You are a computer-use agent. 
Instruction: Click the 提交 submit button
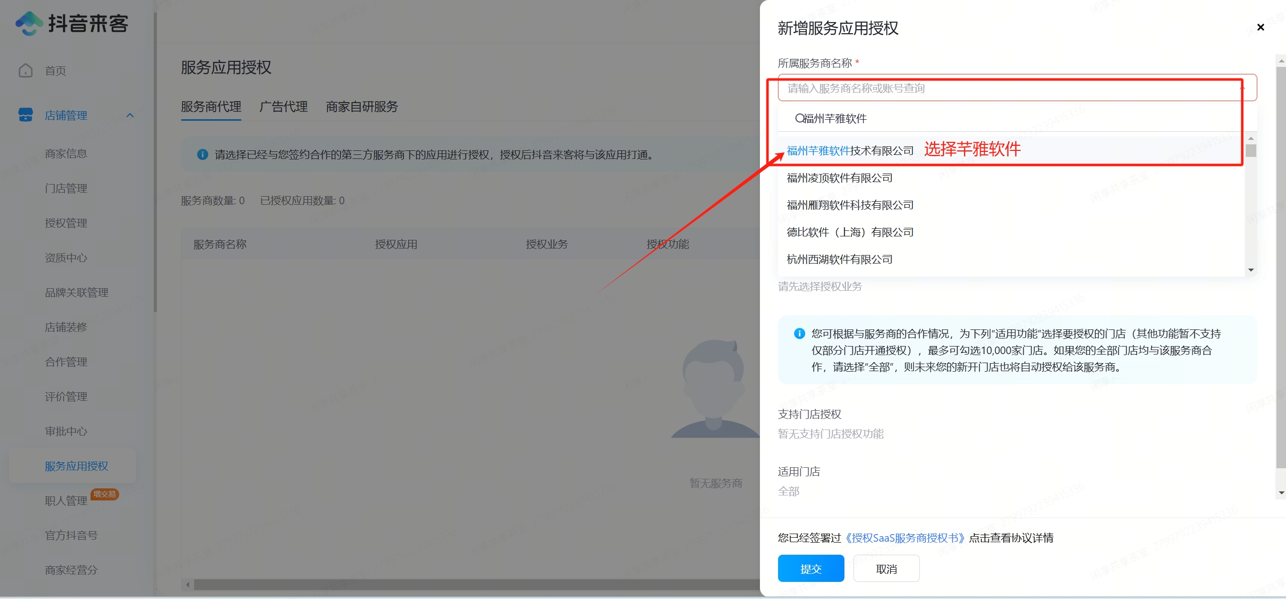click(811, 568)
